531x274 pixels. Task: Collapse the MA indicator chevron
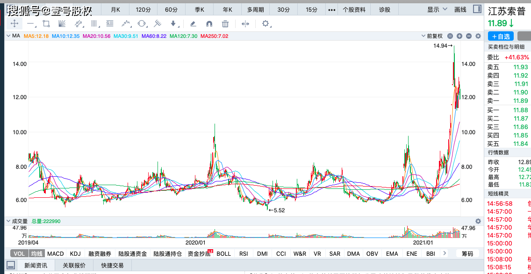[x=8, y=36]
